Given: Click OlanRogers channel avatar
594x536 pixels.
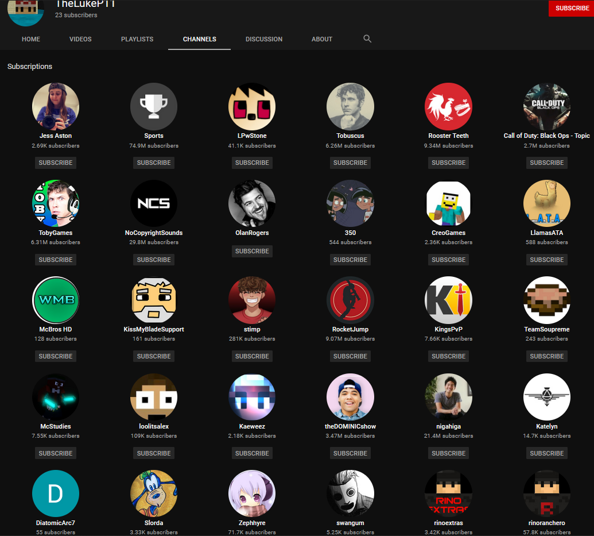Looking at the screenshot, I should (252, 203).
